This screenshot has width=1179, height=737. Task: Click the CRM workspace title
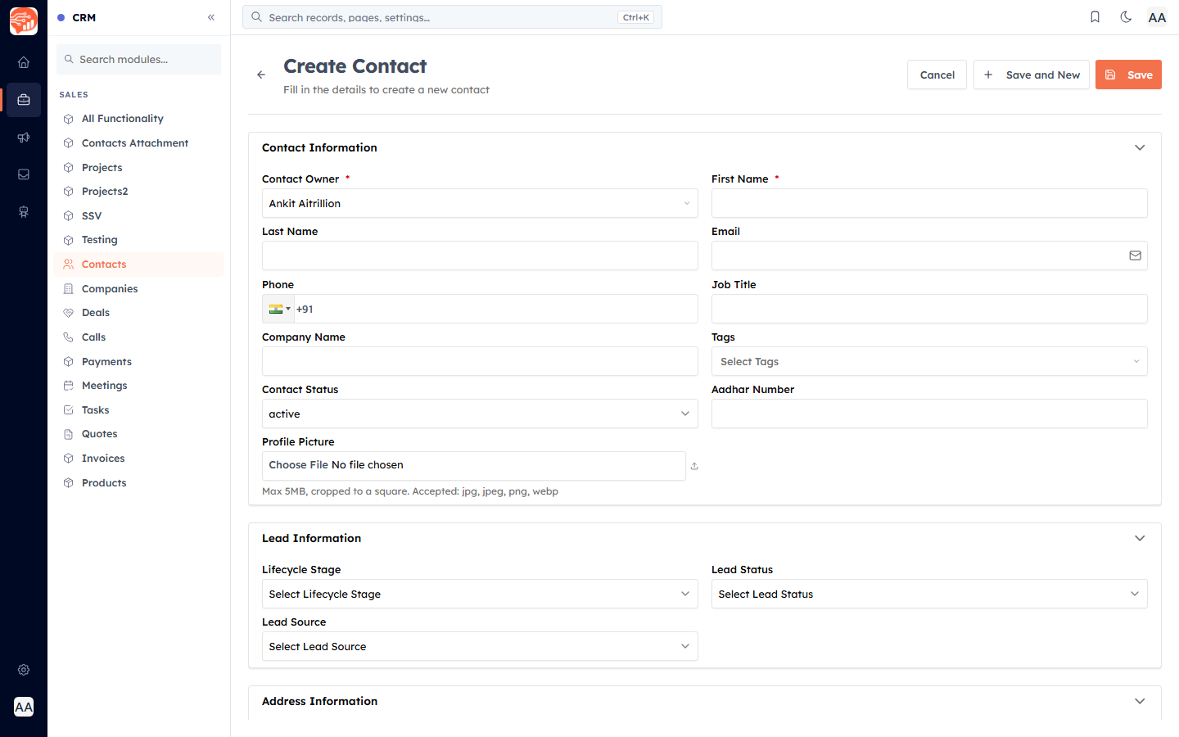pos(84,17)
